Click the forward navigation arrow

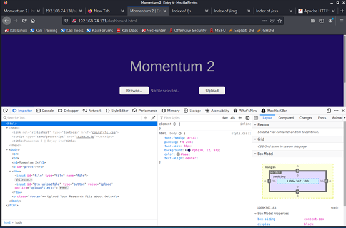[16, 21]
